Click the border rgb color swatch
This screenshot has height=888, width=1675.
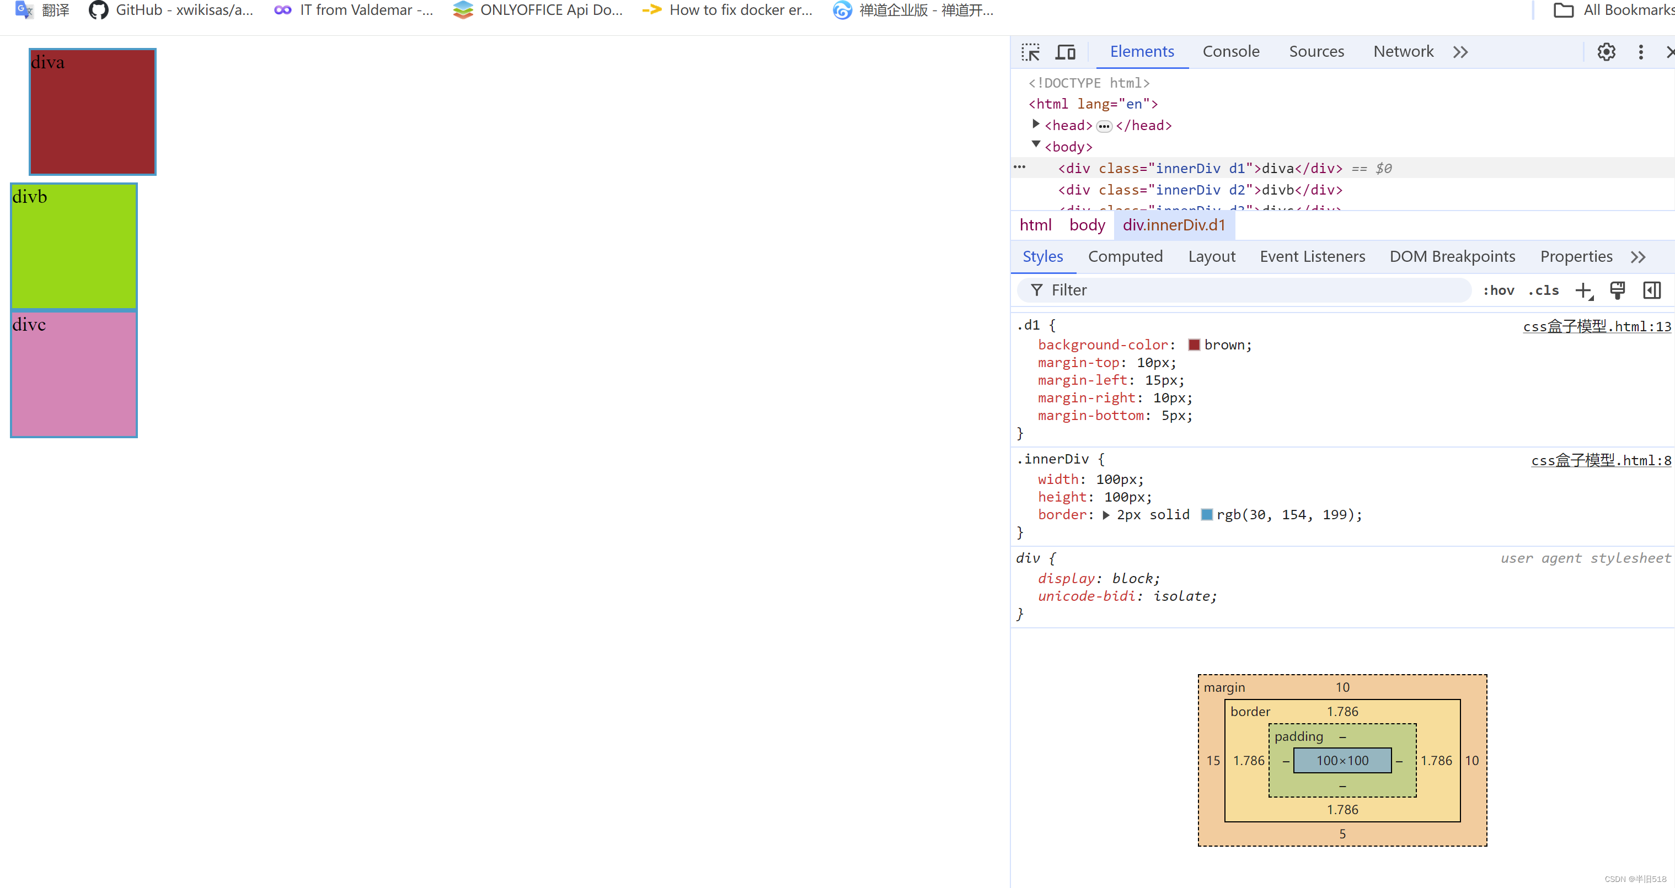pos(1206,514)
